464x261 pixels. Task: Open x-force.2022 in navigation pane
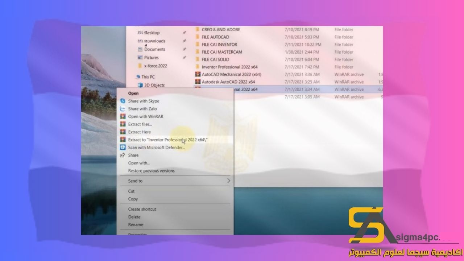156,66
